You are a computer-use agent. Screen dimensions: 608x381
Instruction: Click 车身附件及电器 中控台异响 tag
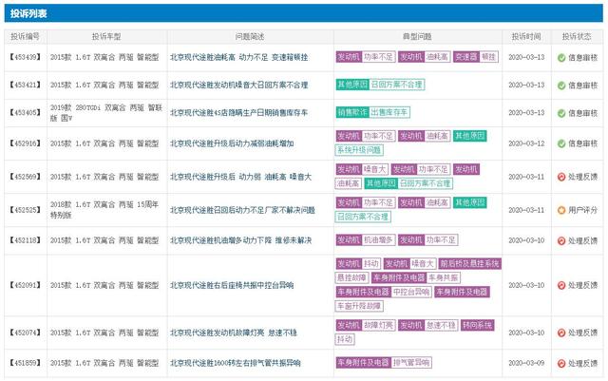coord(384,292)
